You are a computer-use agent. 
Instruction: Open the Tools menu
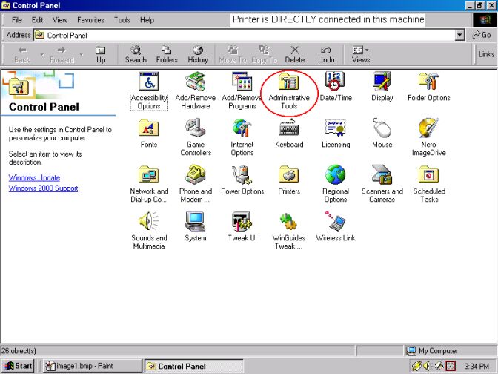(x=122, y=20)
